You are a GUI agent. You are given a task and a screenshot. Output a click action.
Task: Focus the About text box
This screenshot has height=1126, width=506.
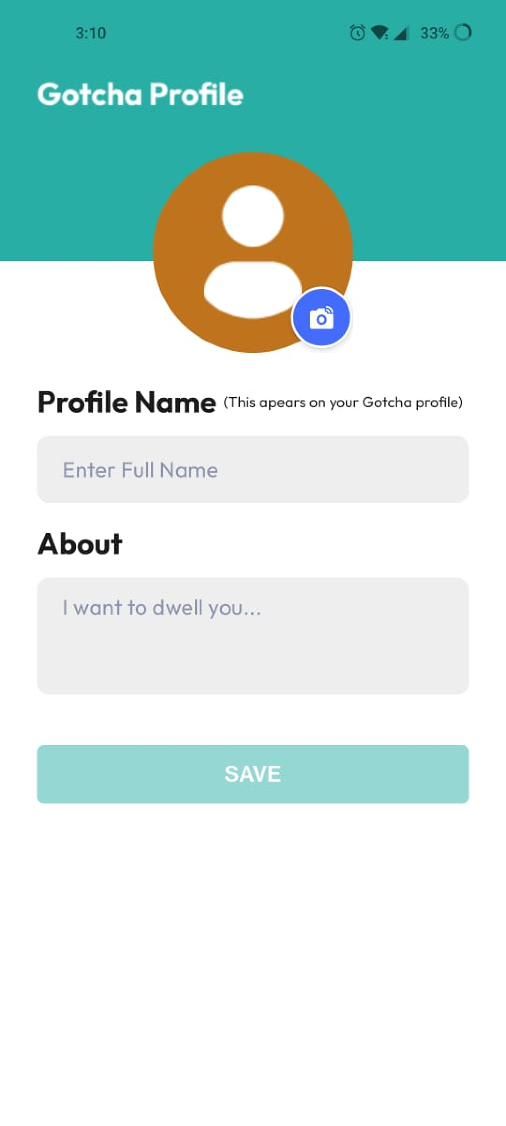253,636
